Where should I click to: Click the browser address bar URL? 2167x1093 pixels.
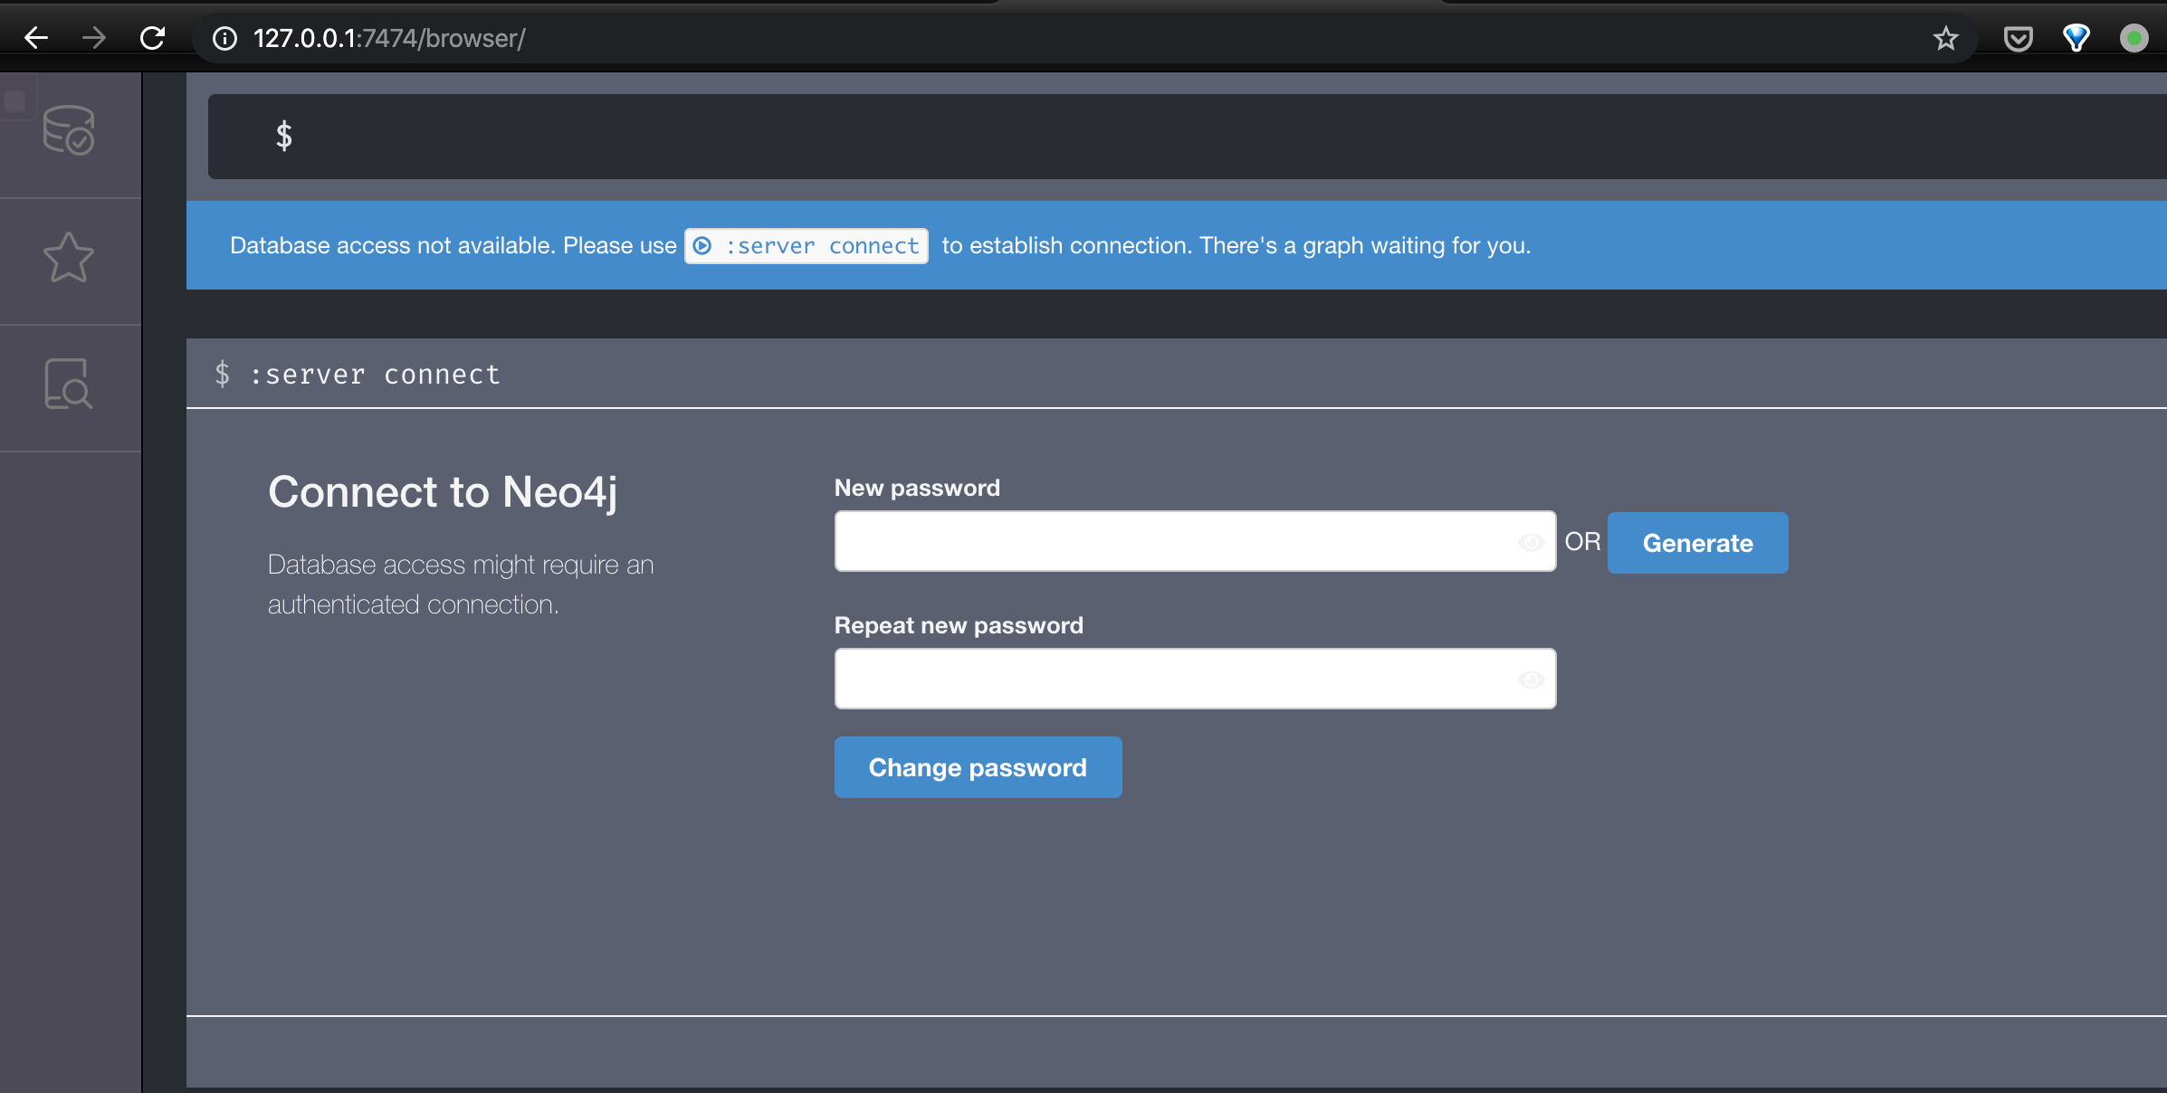coord(389,38)
